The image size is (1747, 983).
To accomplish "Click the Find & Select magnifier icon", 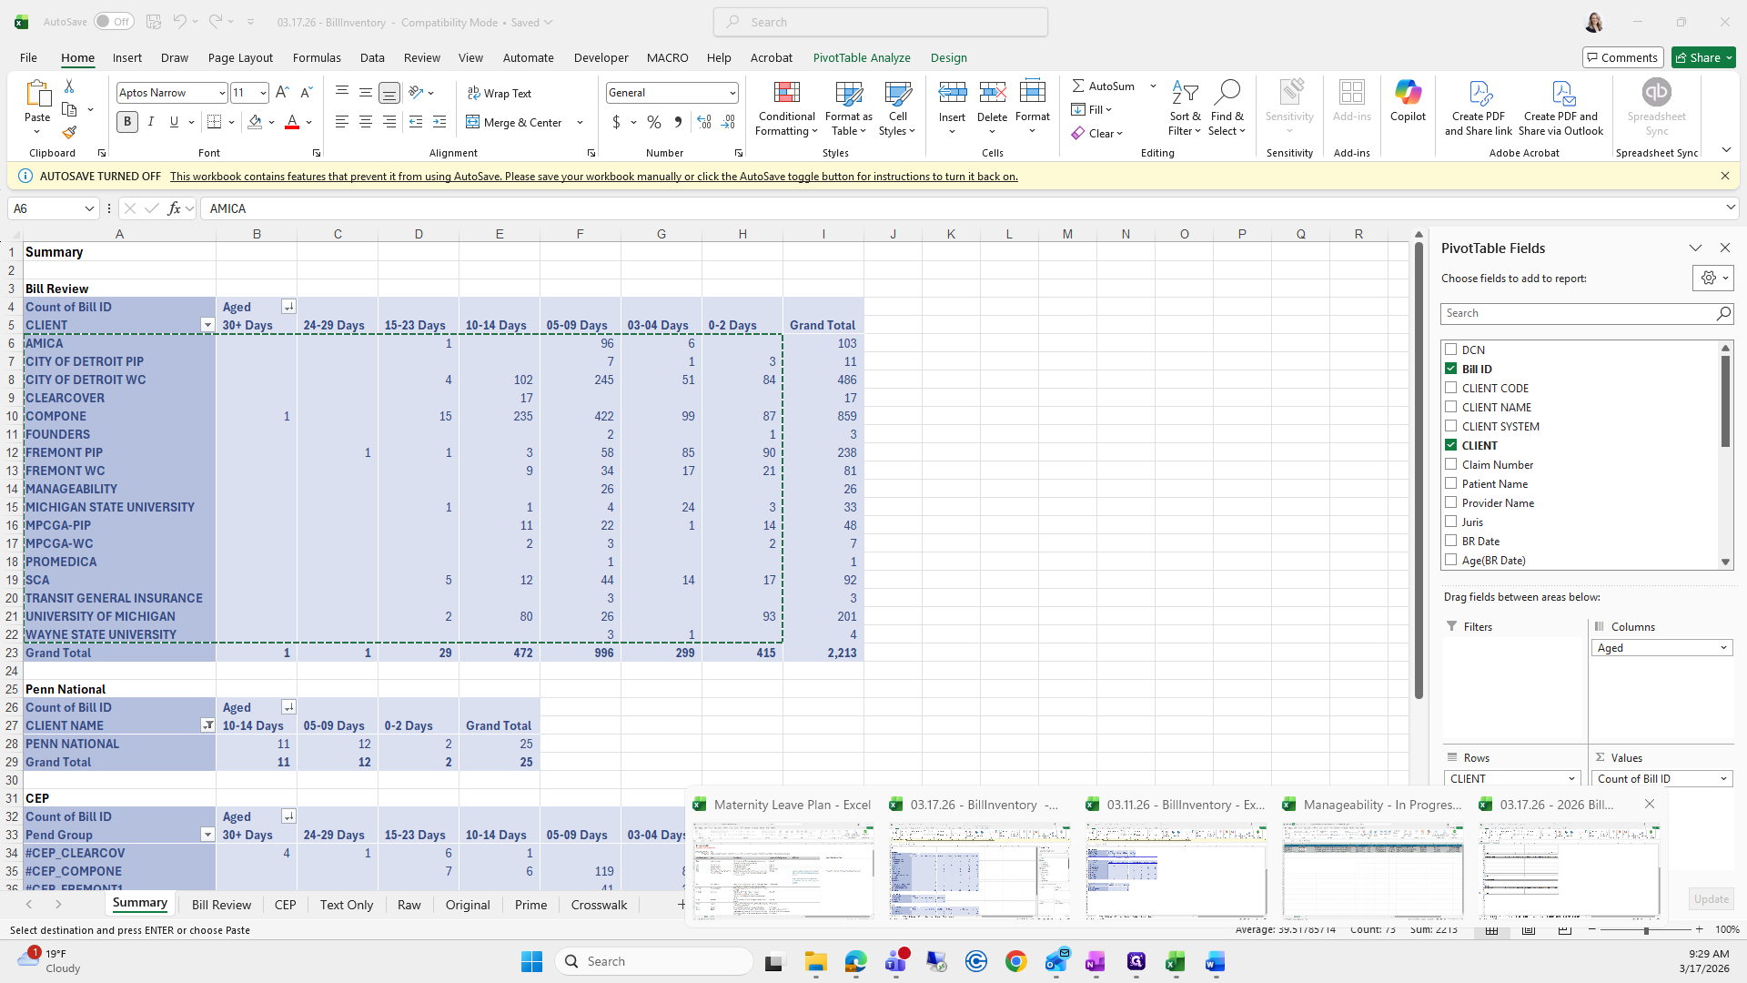I will point(1227,92).
